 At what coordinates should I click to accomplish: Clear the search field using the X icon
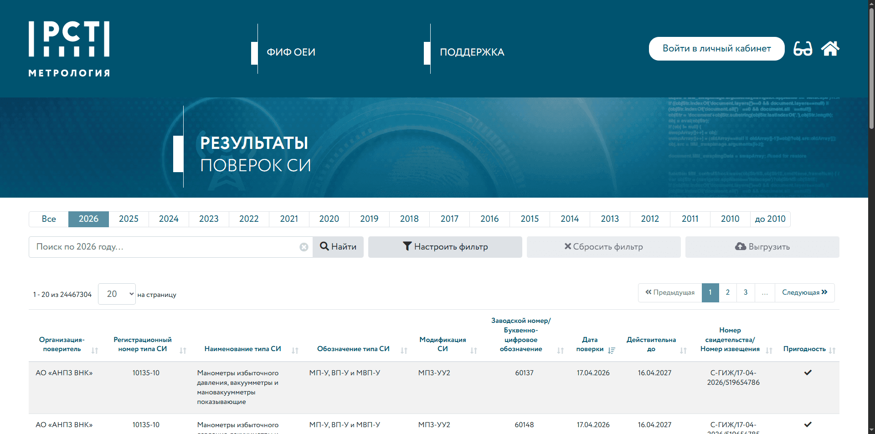[x=304, y=247]
